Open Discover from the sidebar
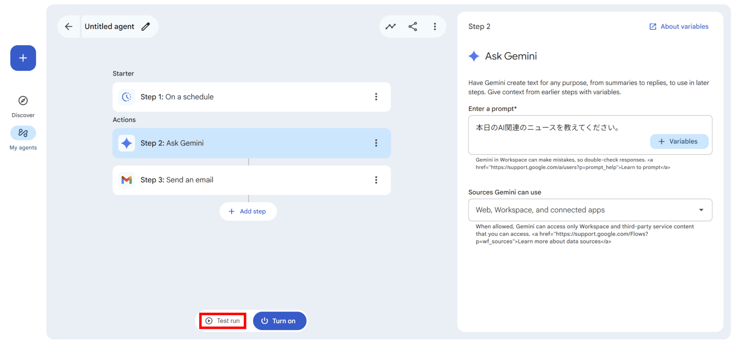Image resolution: width=742 pixels, height=344 pixels. pos(23,106)
